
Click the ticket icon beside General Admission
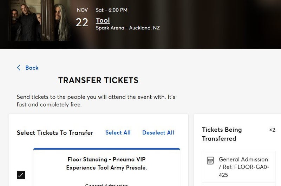click(210, 161)
